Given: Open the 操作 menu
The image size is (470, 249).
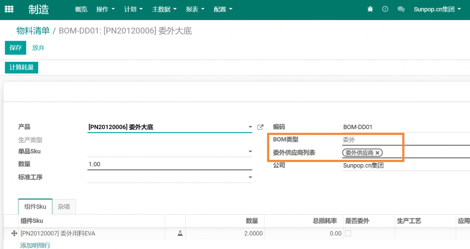Looking at the screenshot, I should click(106, 10).
